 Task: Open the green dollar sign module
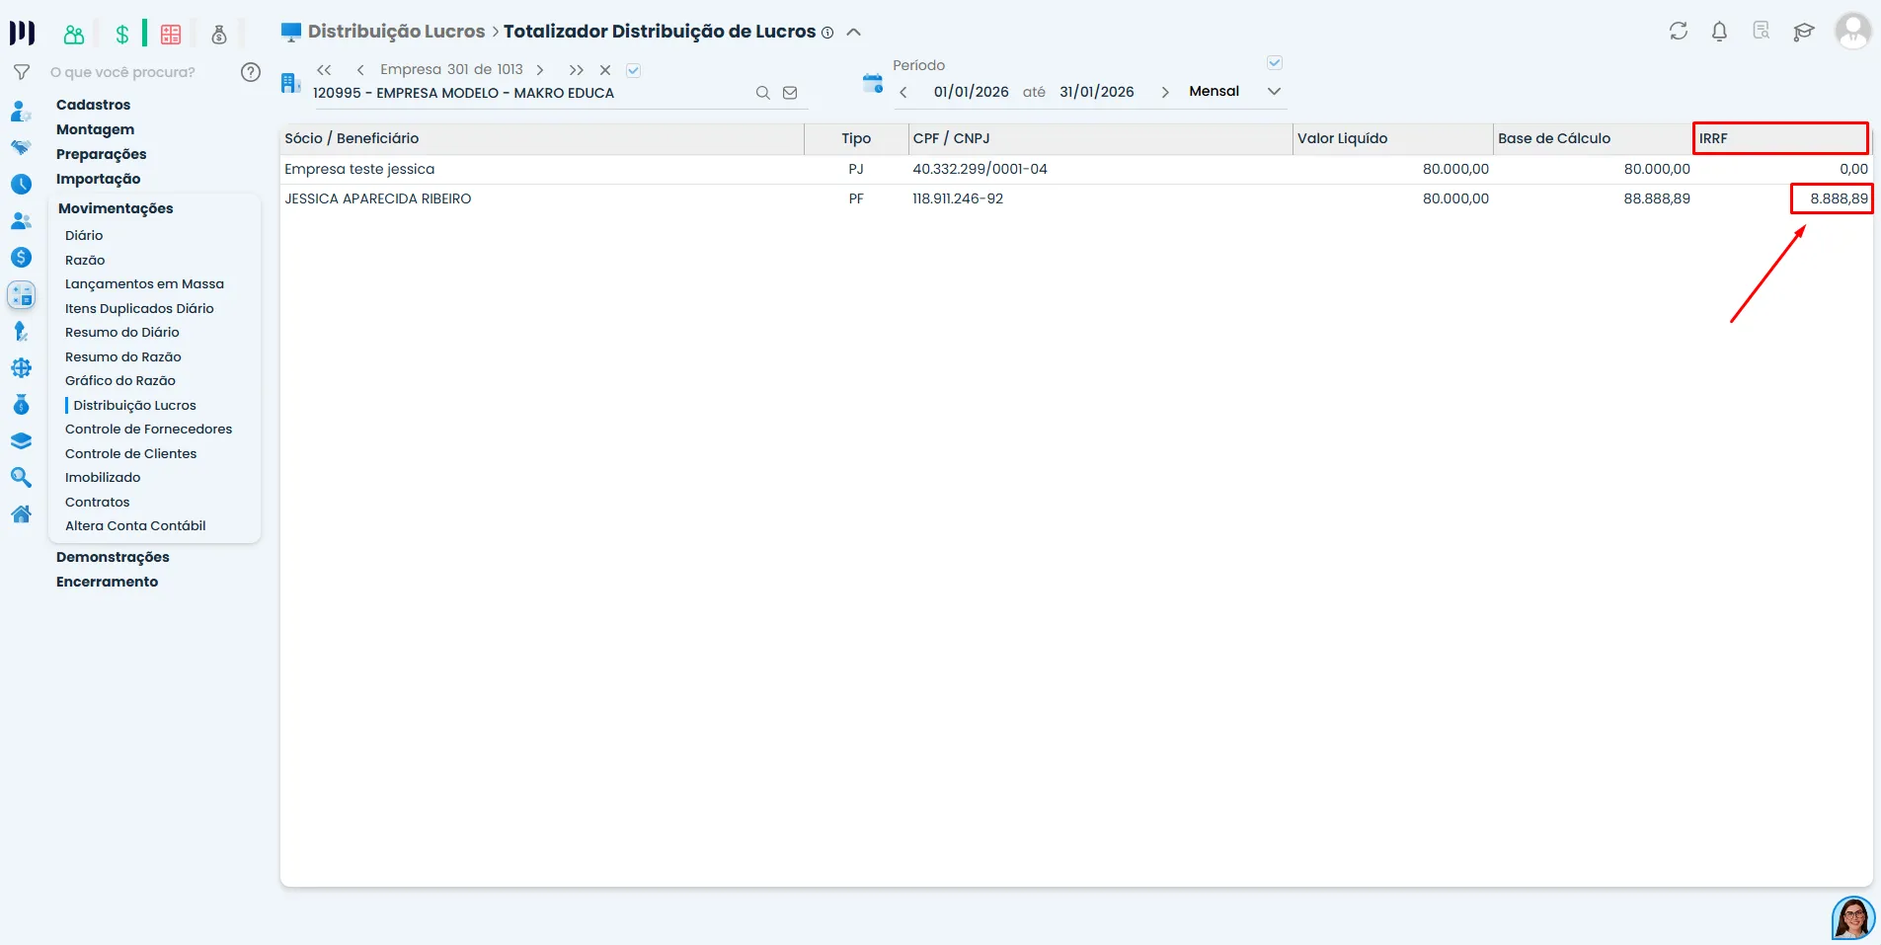point(122,35)
